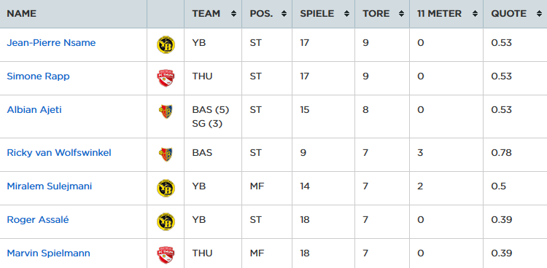Open the Ricky van Wolfswinkel player link
This screenshot has width=547, height=268.
[59, 153]
